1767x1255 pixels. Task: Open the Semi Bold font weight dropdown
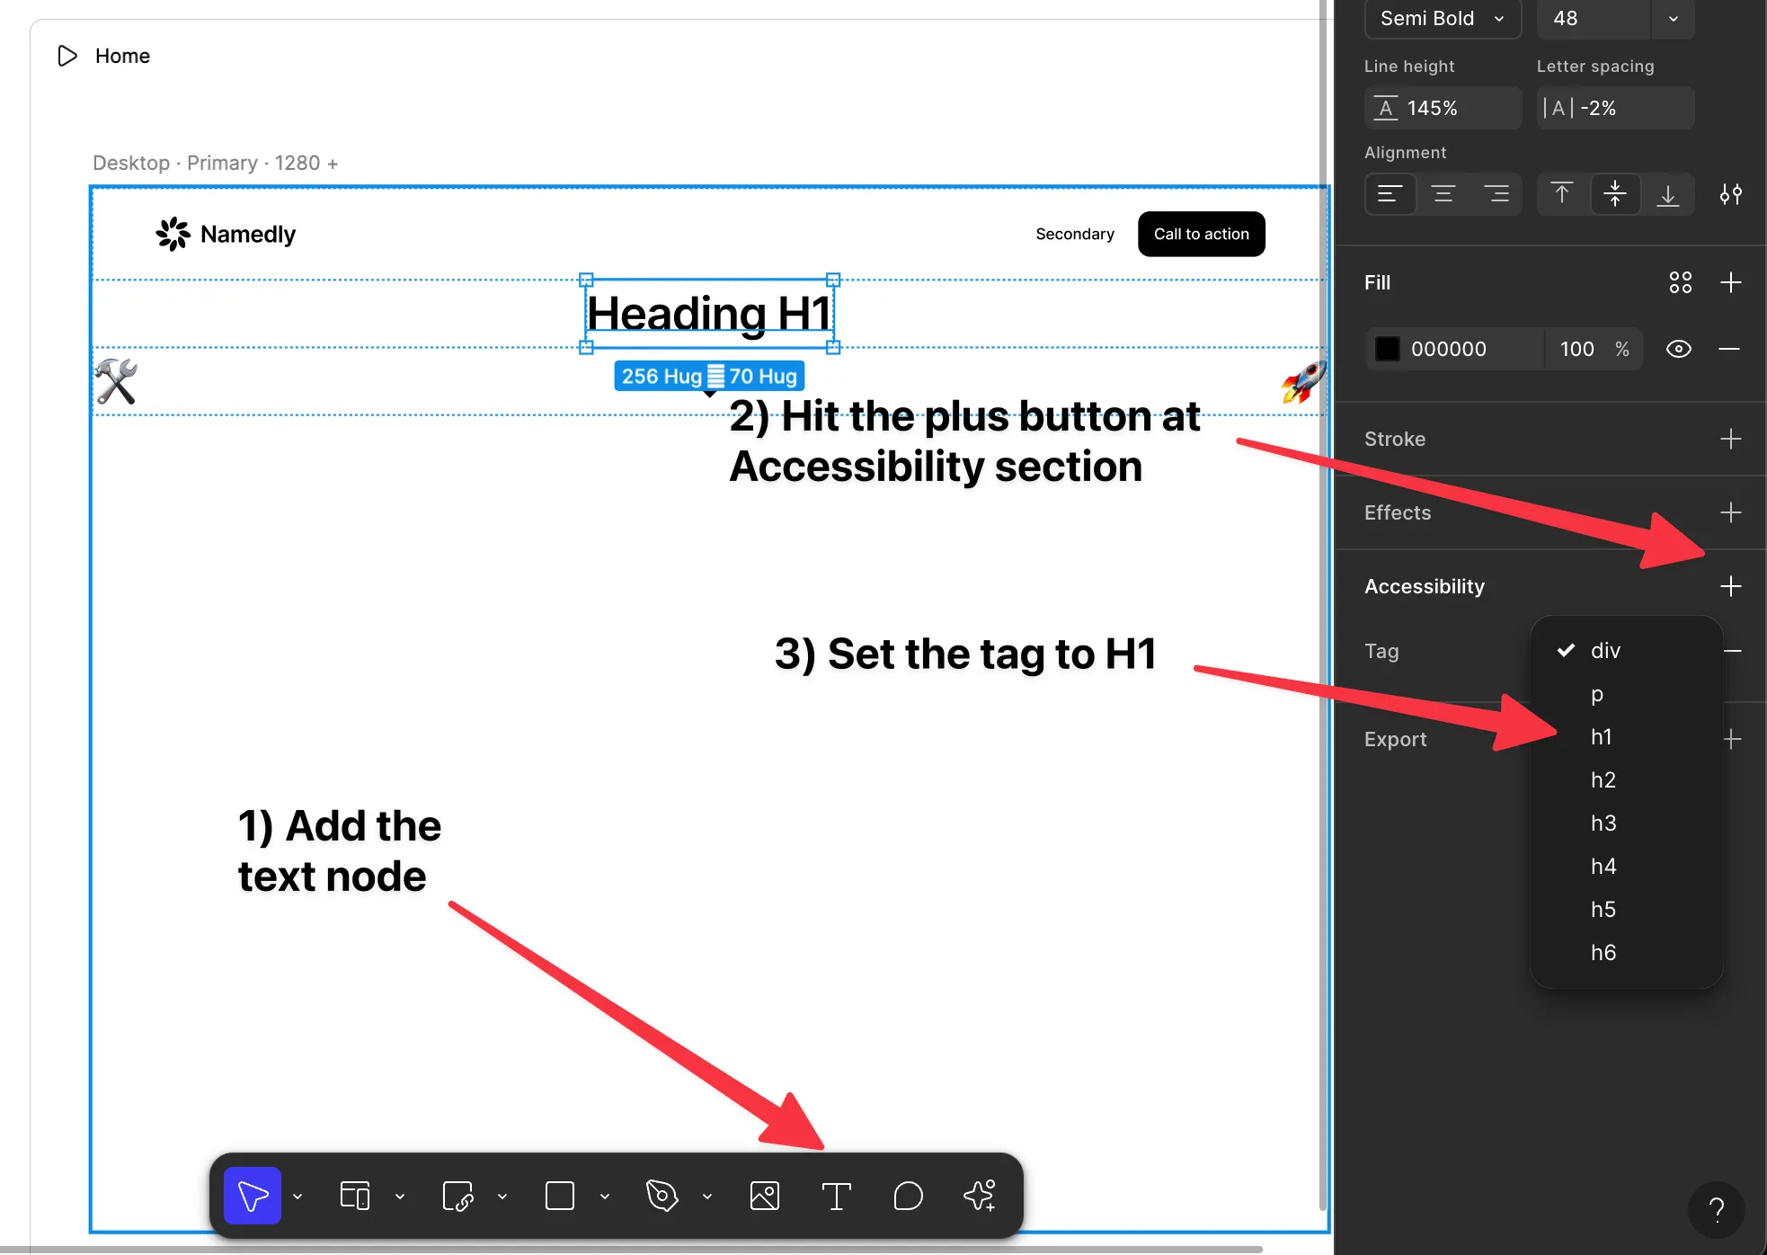coord(1443,18)
